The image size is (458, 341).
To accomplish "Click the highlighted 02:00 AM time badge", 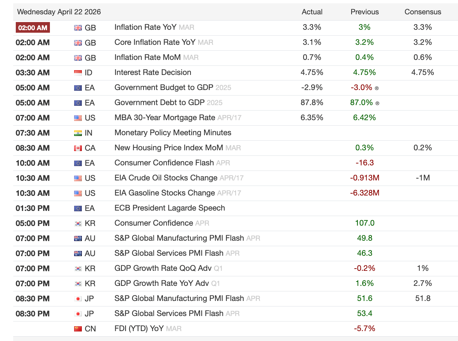I will pos(33,28).
